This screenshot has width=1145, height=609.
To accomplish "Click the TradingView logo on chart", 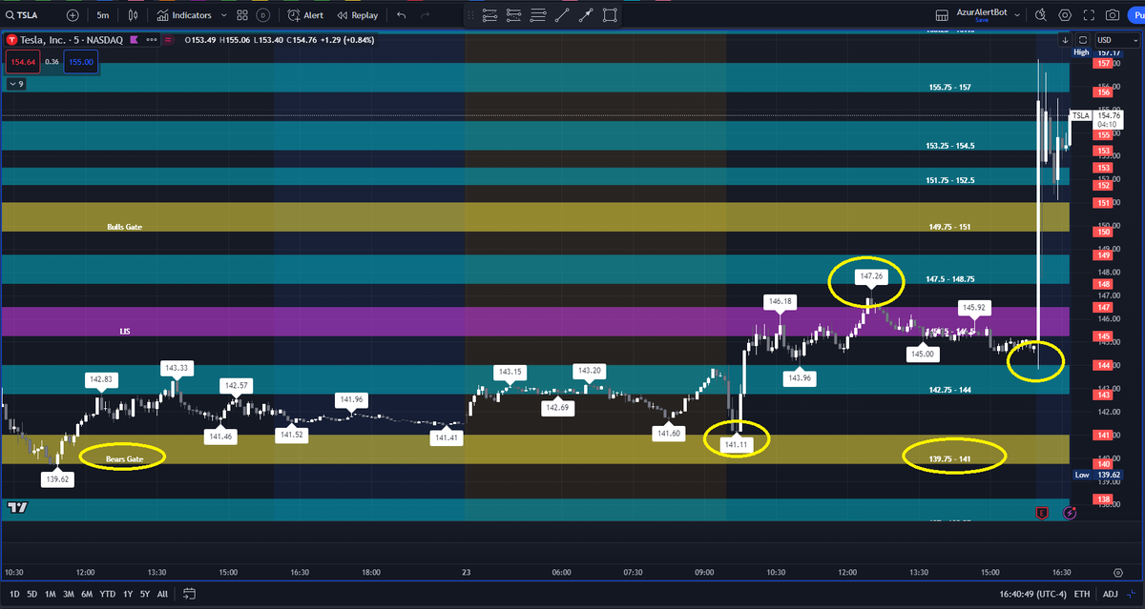I will point(16,508).
